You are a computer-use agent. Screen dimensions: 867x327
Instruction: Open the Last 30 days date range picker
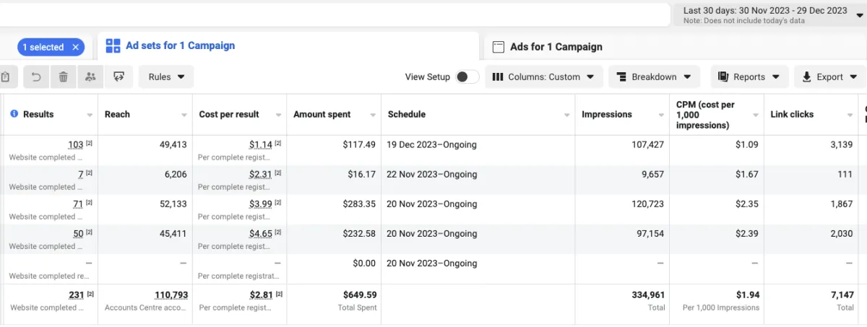(x=769, y=14)
